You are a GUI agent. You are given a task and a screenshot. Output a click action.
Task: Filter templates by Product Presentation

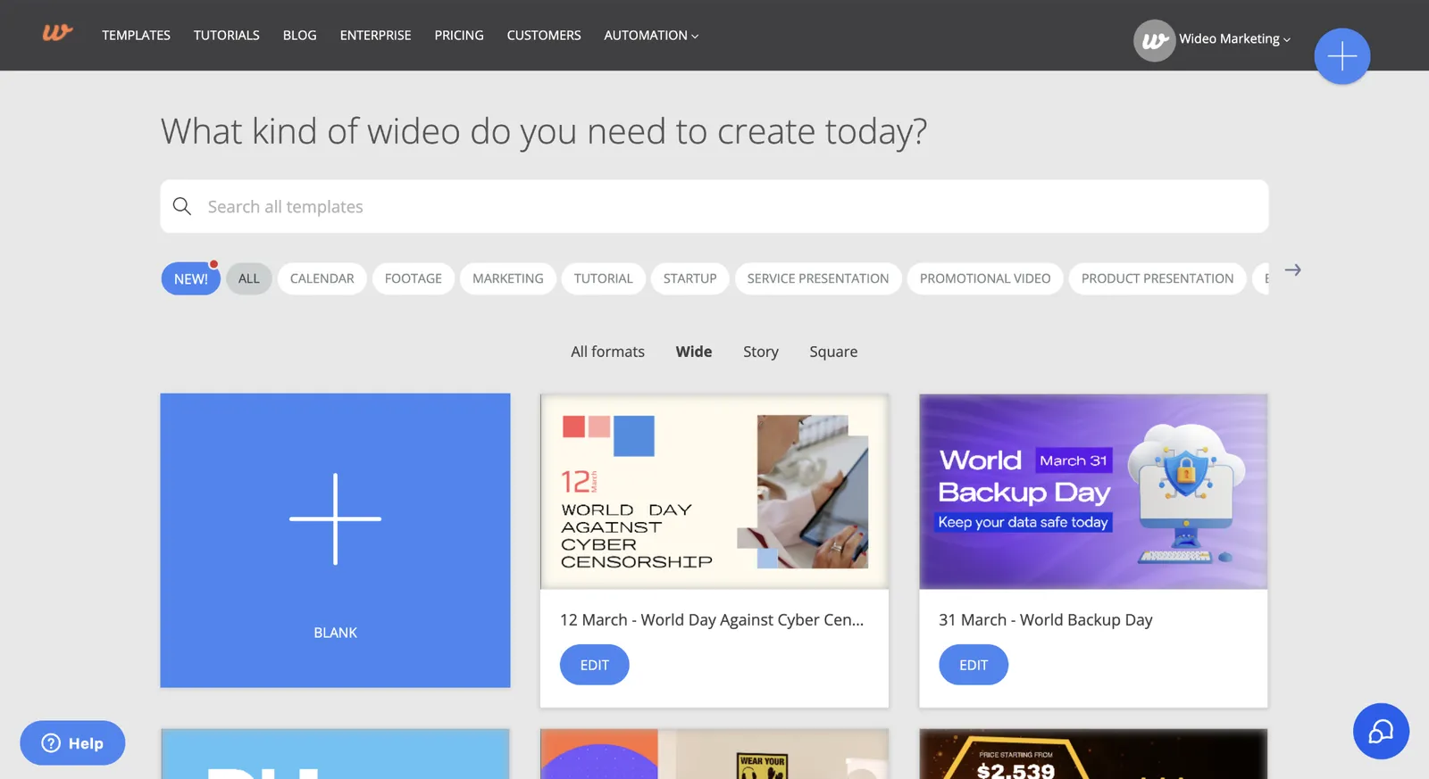[1157, 278]
